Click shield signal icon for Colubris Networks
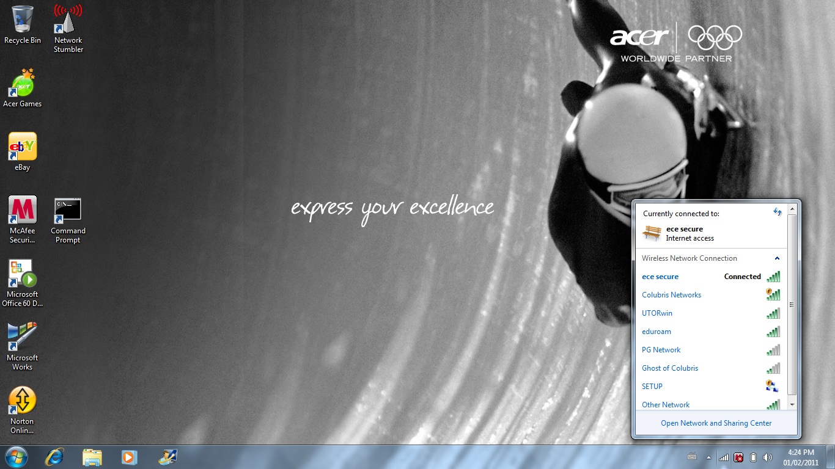Image resolution: width=835 pixels, height=469 pixels. tap(773, 295)
